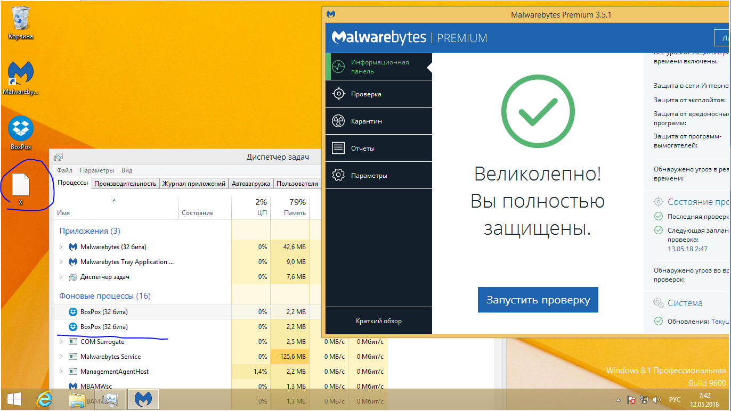Click the Приложения (3) group heading
Screen dimensions: 731x411
(90, 231)
